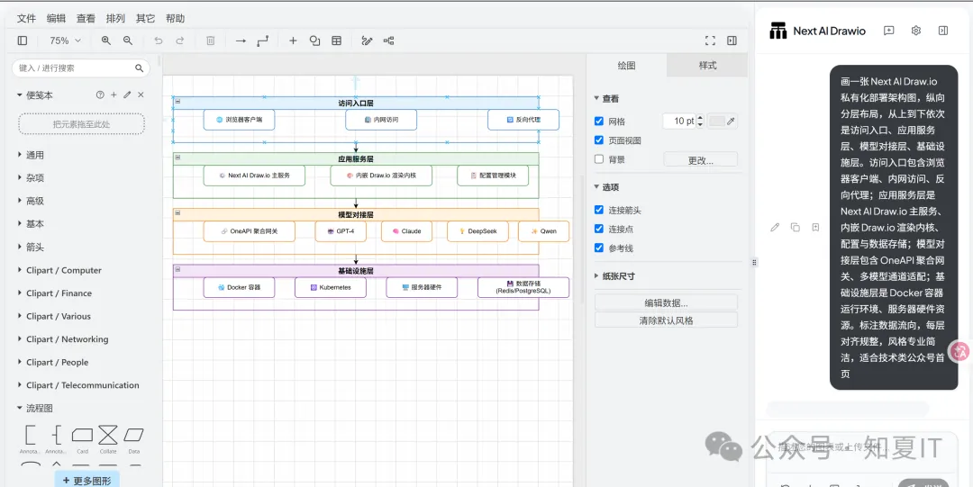Click the search magnifier in shape search box
This screenshot has height=487, width=973.
(x=139, y=68)
